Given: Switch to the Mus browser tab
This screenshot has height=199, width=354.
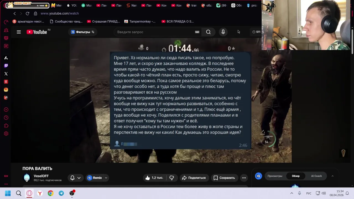Looking at the screenshot, I should click(x=86, y=5).
